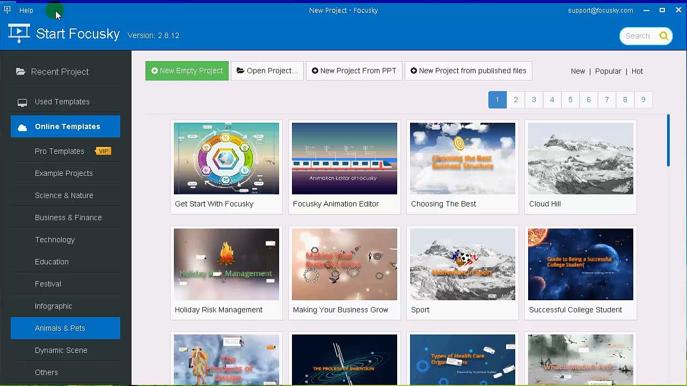Open Get Start With Focusky template
Viewport: 687px width, 386px height.
226,167
